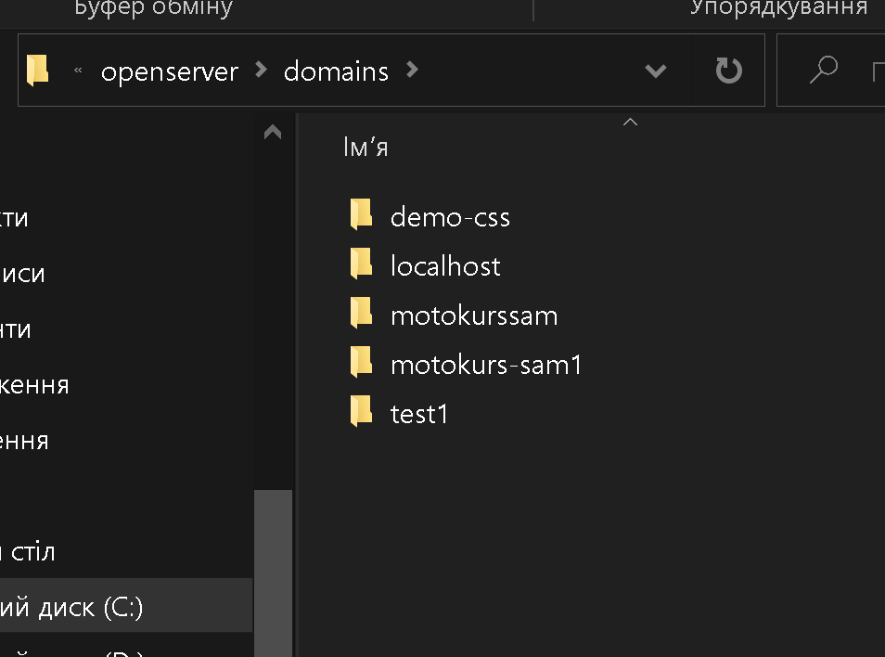This screenshot has width=885, height=657.
Task: Show hidden parent path via double-chevron
Action: click(x=78, y=71)
